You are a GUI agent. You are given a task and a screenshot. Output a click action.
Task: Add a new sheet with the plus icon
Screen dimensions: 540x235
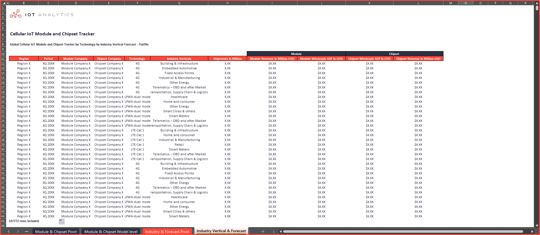[x=263, y=231]
